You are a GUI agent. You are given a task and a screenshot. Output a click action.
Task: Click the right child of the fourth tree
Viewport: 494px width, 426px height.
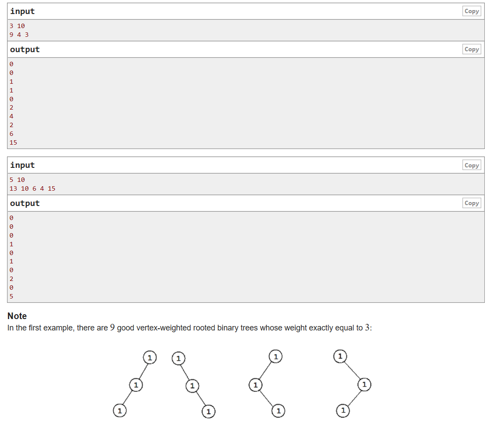364,384
